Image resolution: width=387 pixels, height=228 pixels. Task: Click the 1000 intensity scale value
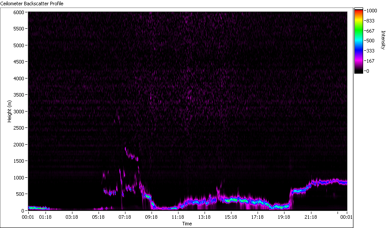[x=372, y=11]
